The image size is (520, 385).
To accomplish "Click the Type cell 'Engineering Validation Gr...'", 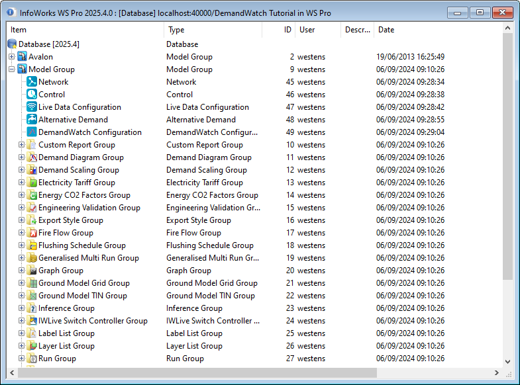I will point(213,208).
